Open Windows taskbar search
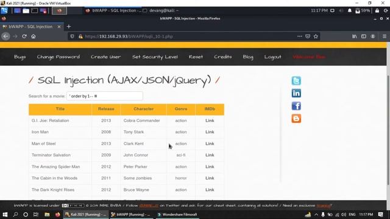The image size is (390, 219). [15, 214]
